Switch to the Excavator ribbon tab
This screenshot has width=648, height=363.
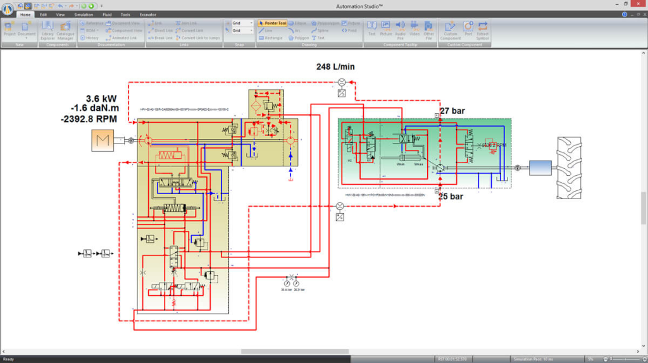(148, 15)
